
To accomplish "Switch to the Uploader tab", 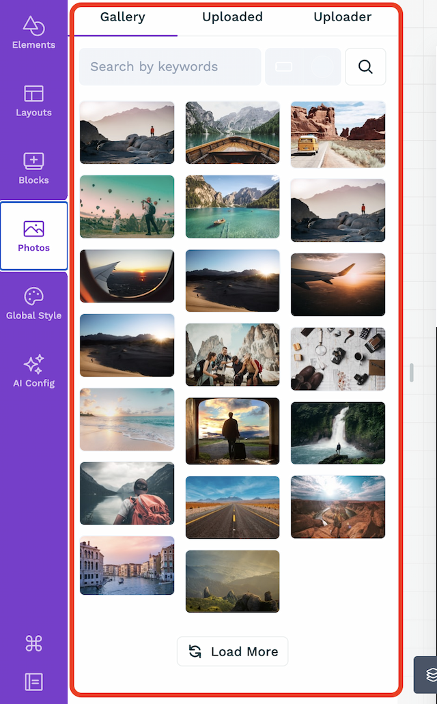I will tap(342, 18).
